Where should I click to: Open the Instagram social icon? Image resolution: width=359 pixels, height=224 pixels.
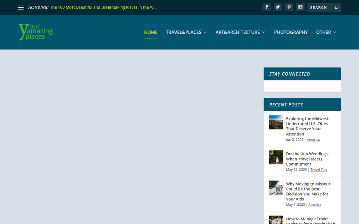[300, 7]
